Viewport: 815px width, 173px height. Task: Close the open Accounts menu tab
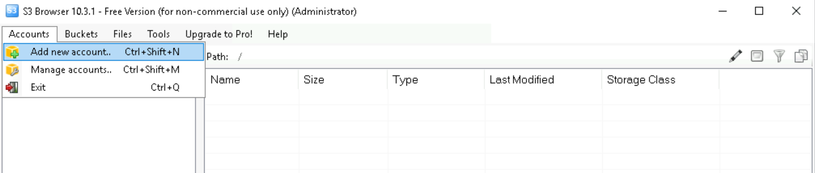[x=29, y=34]
